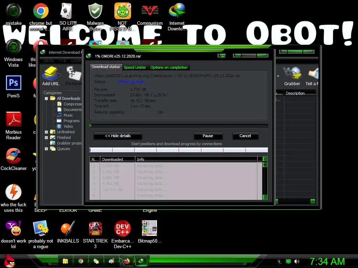Viewport: 358px width, 268px height.
Task: Click the download URL text
Action: [x=167, y=76]
